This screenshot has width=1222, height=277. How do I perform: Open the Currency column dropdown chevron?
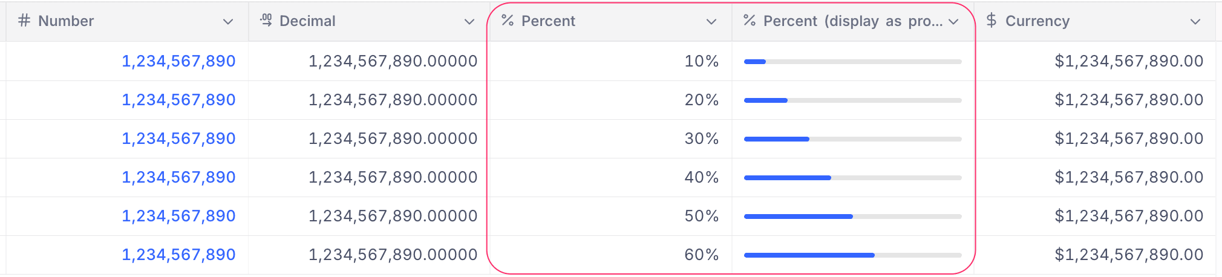point(1195,22)
